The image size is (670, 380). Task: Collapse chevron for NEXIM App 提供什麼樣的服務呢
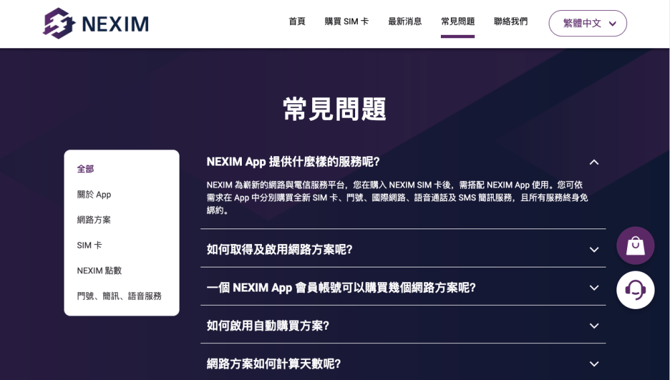594,162
